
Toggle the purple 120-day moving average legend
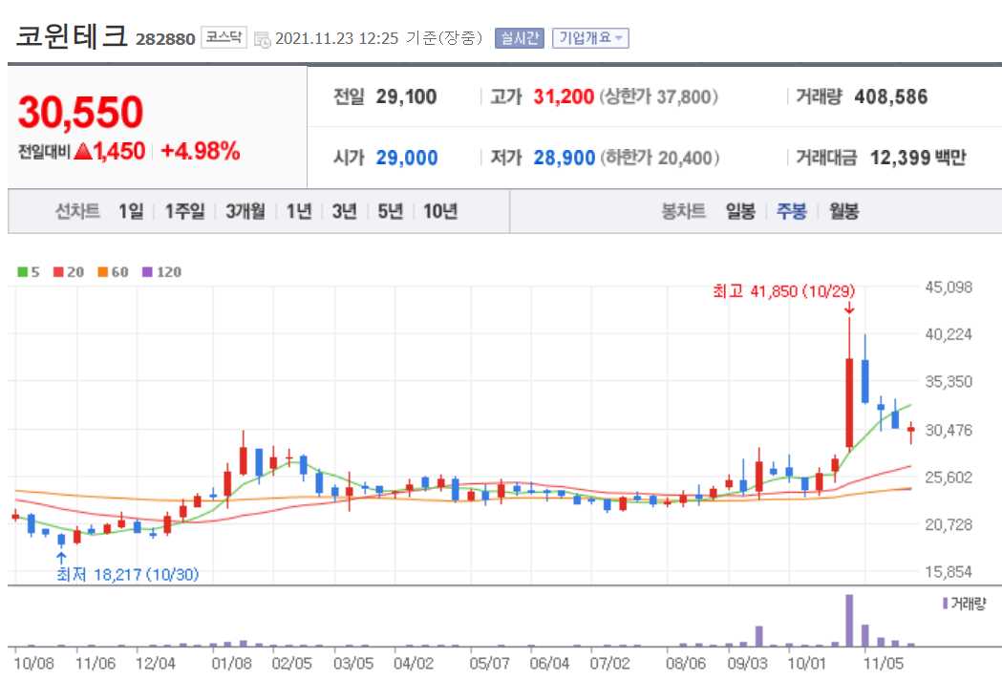[147, 271]
